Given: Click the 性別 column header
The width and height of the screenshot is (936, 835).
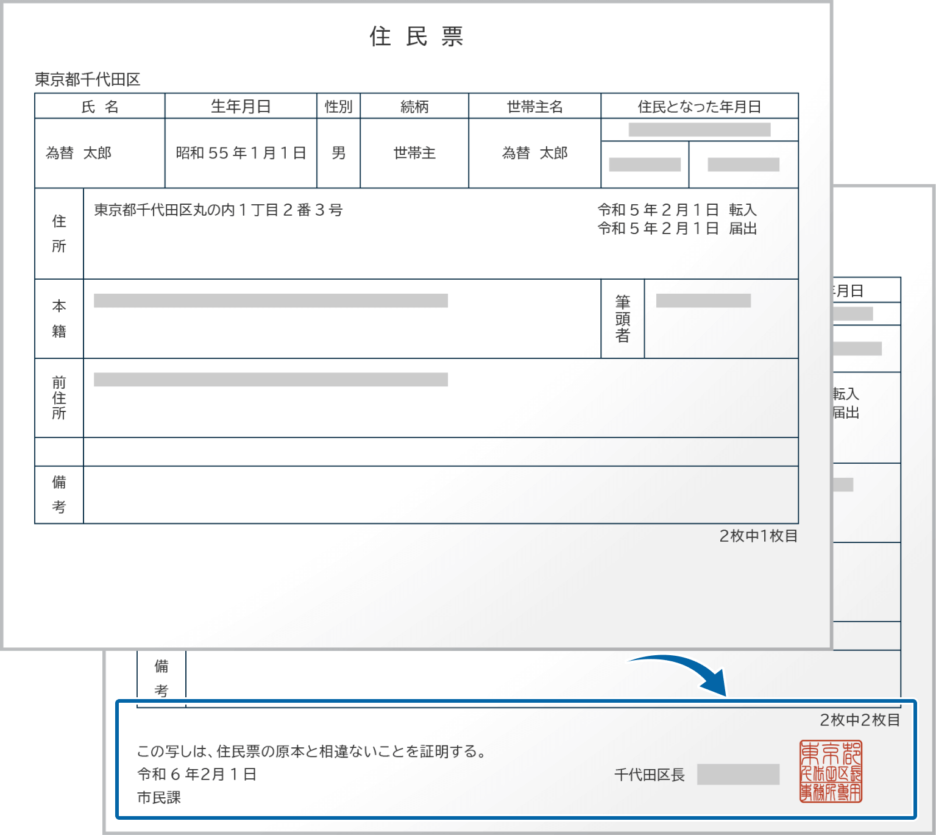Looking at the screenshot, I should [339, 107].
